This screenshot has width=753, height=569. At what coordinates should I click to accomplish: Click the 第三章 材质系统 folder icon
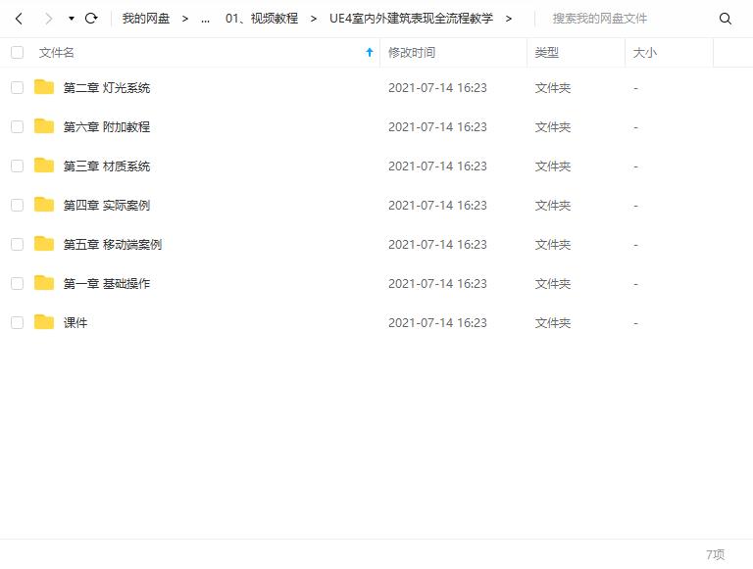(x=44, y=166)
